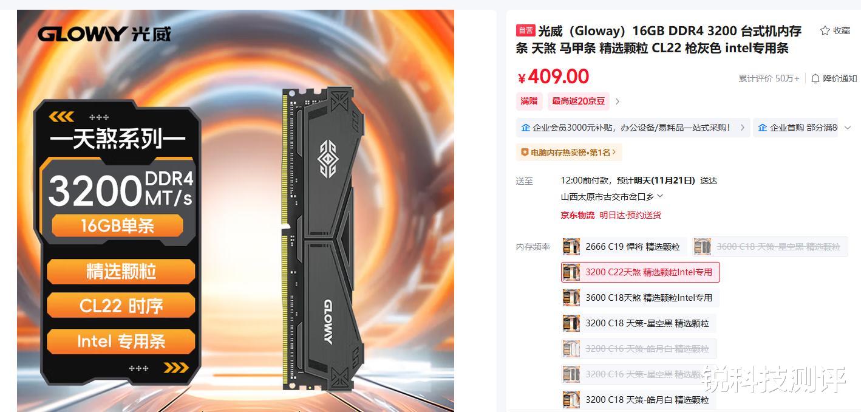Expand the enterprise promotions chevron
The image size is (861, 412).
[x=848, y=128]
